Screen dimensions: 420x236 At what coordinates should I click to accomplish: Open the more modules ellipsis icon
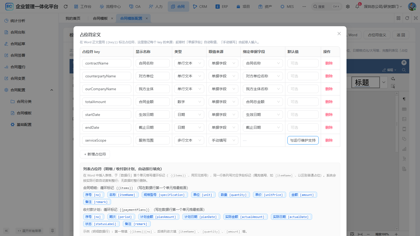pos(304,7)
